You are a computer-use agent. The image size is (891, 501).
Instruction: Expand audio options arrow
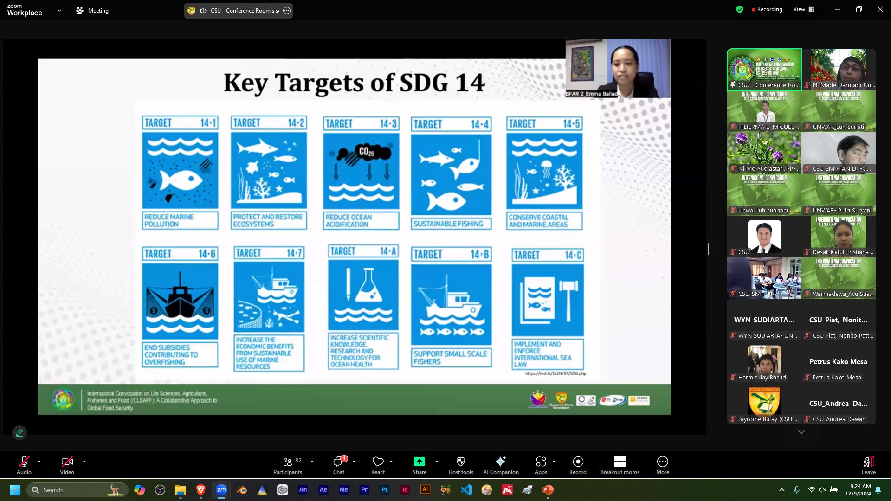[x=39, y=462]
